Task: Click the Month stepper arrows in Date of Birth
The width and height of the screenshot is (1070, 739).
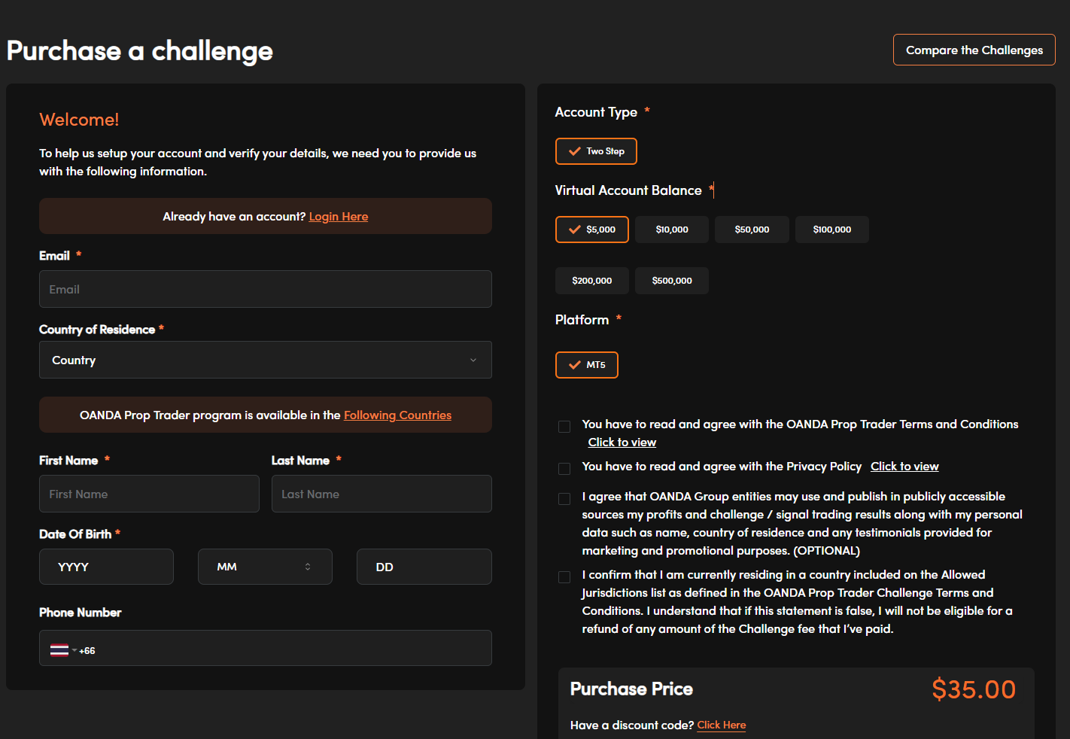Action: [308, 567]
